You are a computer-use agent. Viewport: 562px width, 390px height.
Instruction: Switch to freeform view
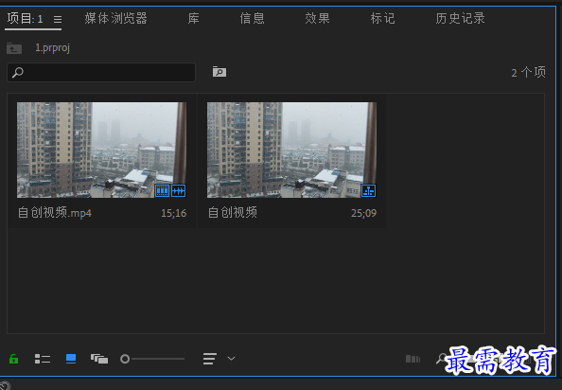(99, 359)
